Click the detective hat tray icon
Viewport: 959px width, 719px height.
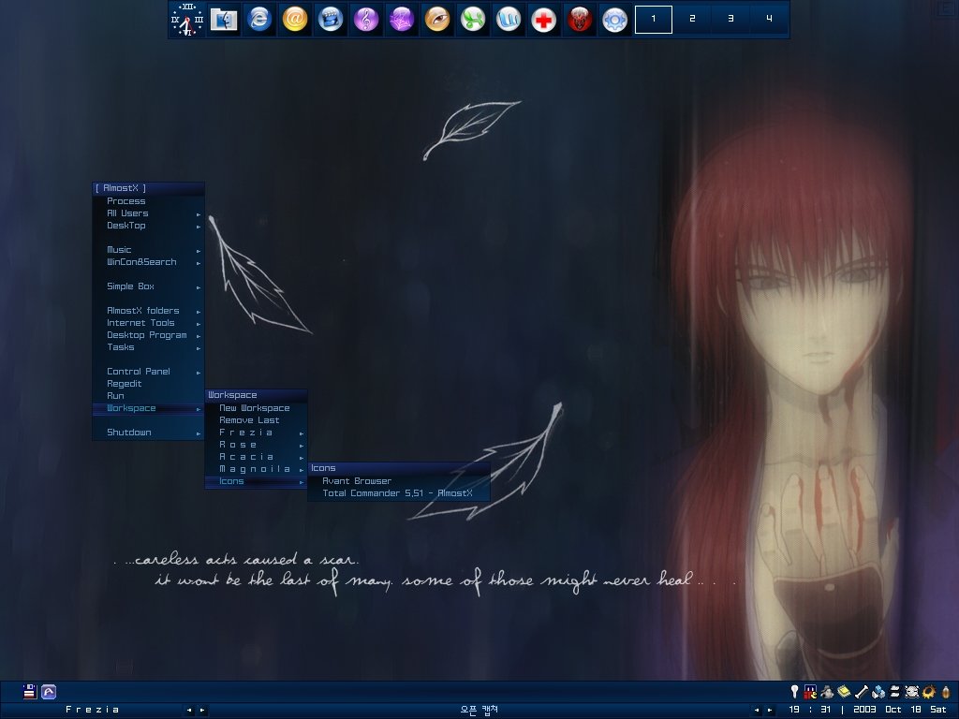click(x=827, y=692)
